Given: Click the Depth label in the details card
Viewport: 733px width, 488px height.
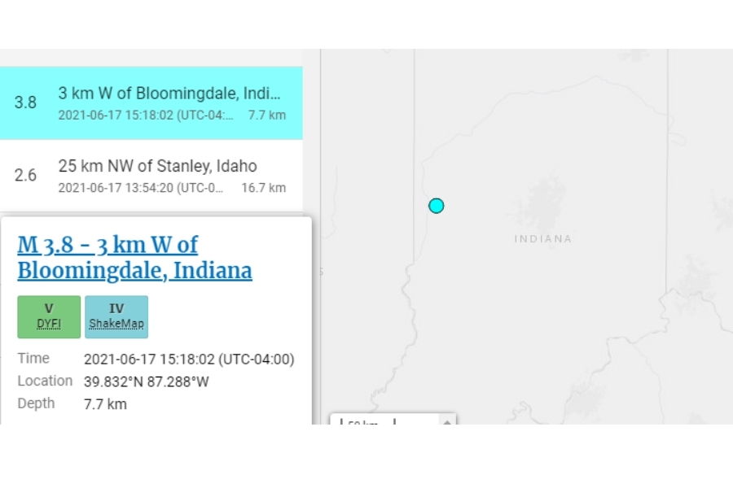Looking at the screenshot, I should tap(36, 403).
